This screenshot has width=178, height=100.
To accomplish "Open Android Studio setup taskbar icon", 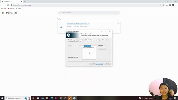I will 75,98.
